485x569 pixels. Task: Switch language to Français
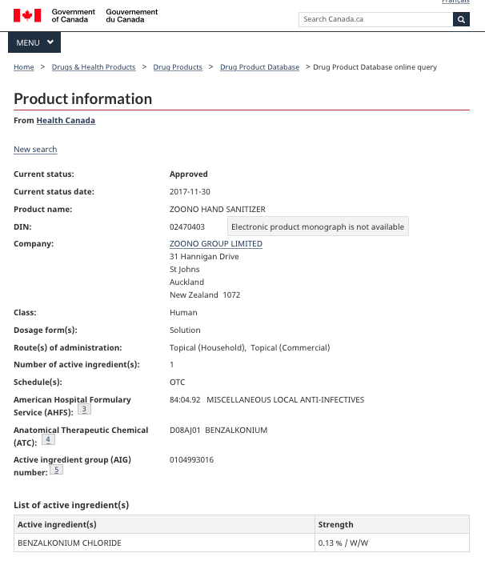(x=455, y=2)
